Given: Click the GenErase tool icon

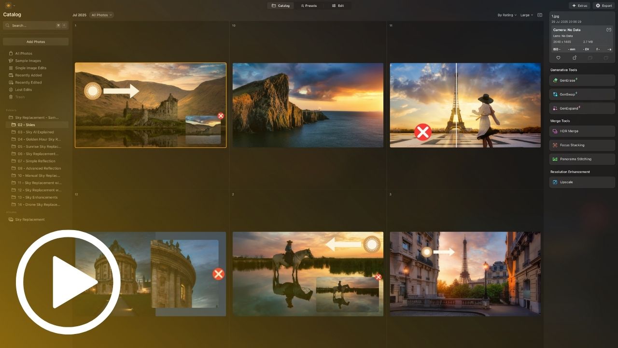Looking at the screenshot, I should (x=555, y=80).
